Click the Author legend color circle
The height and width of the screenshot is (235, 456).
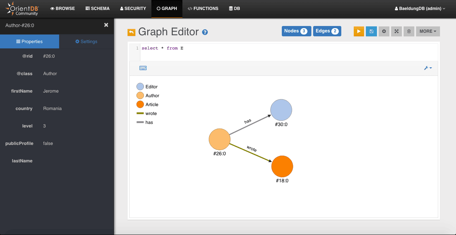pyautogui.click(x=139, y=95)
